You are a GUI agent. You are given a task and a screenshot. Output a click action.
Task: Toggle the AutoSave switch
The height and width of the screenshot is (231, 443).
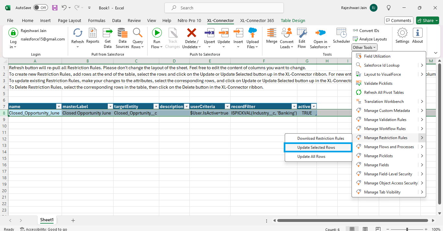click(41, 8)
